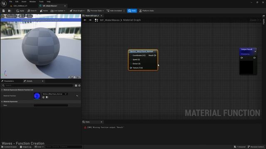Select the Motion_4WayChaos_Normal node title
Image resolution: width=266 pixels, height=149 pixels.
coord(142,51)
